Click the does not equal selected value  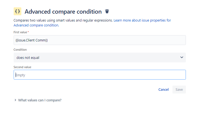point(28,58)
